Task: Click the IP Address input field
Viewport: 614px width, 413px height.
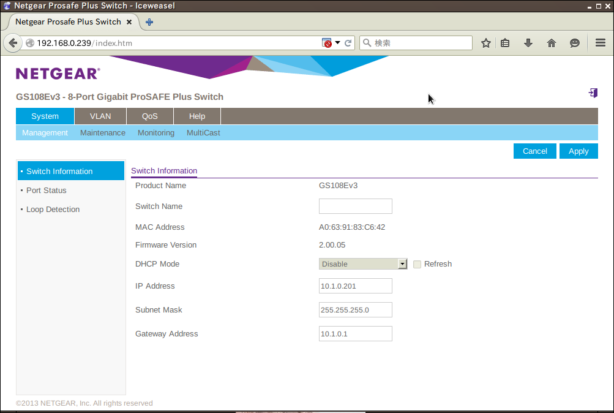Action: pos(356,286)
